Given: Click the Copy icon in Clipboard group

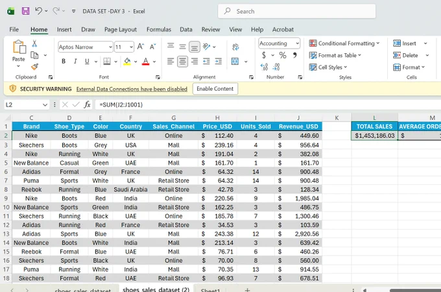Looking at the screenshot, I should tap(34, 55).
